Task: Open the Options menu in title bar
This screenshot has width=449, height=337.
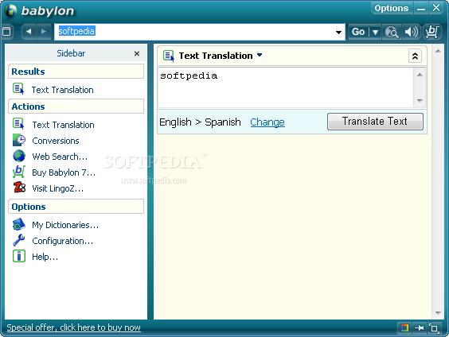Action: pyautogui.click(x=392, y=8)
